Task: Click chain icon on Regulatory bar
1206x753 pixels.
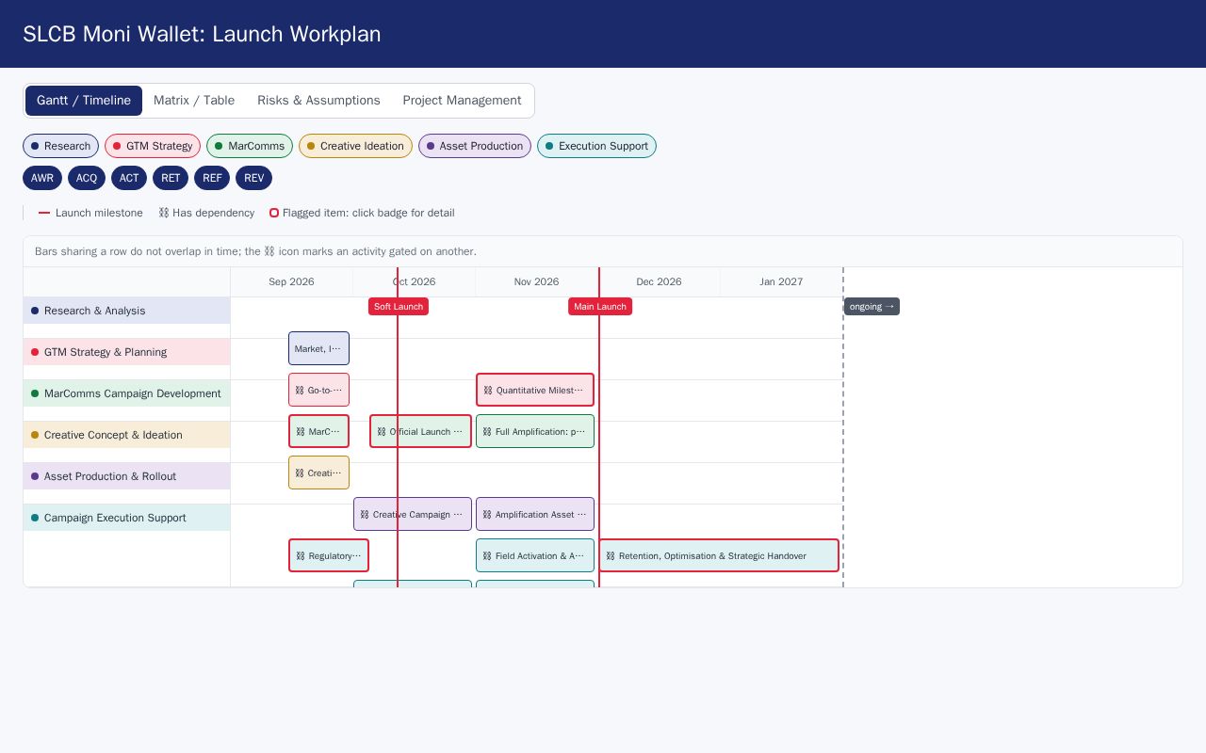Action: 301,556
